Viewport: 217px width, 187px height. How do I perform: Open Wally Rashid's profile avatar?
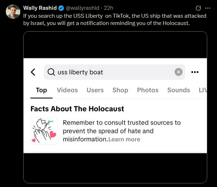(13, 12)
